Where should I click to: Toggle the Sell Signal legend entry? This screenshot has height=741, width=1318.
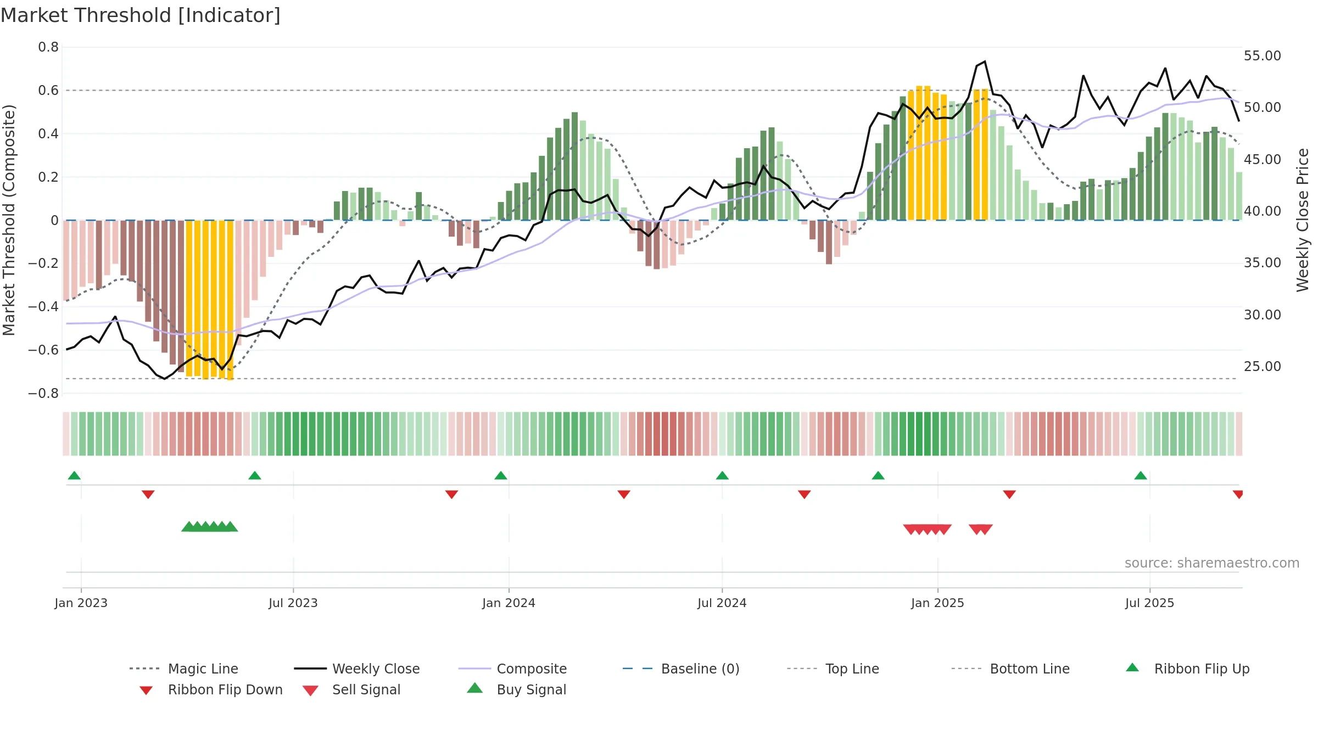pos(351,689)
